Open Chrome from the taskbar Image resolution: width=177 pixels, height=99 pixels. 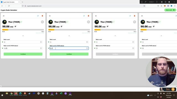(11, 94)
